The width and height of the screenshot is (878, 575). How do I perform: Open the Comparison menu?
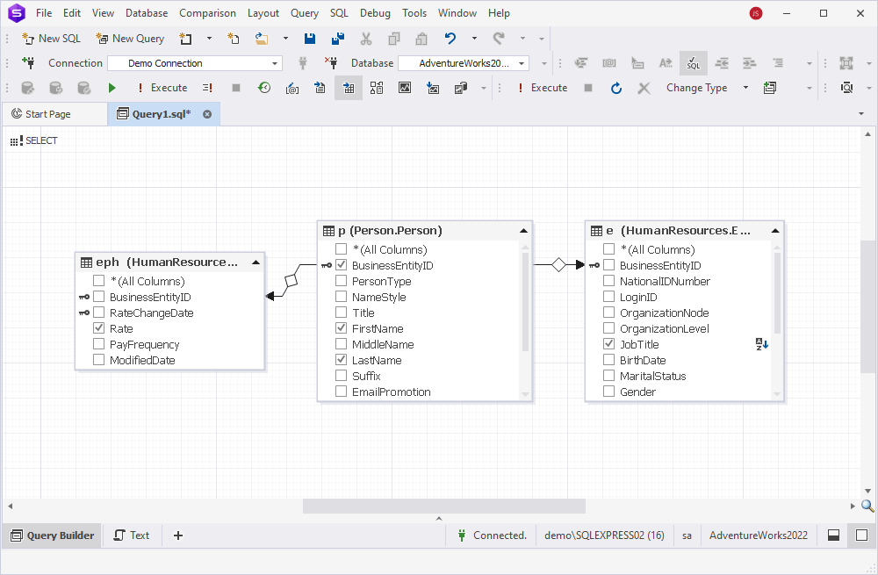(208, 13)
